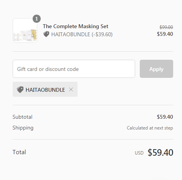The image size is (182, 180).
Task: Select the Complete Masking Set title
Action: 76,26
